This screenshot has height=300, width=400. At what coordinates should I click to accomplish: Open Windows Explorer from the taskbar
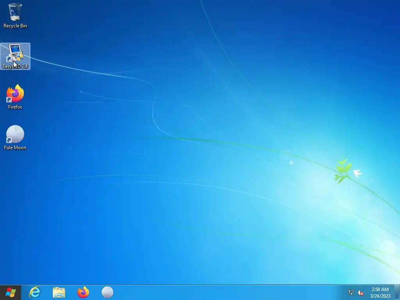[59, 292]
